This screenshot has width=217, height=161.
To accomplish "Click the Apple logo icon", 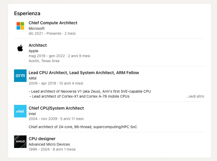I will (x=20, y=48).
